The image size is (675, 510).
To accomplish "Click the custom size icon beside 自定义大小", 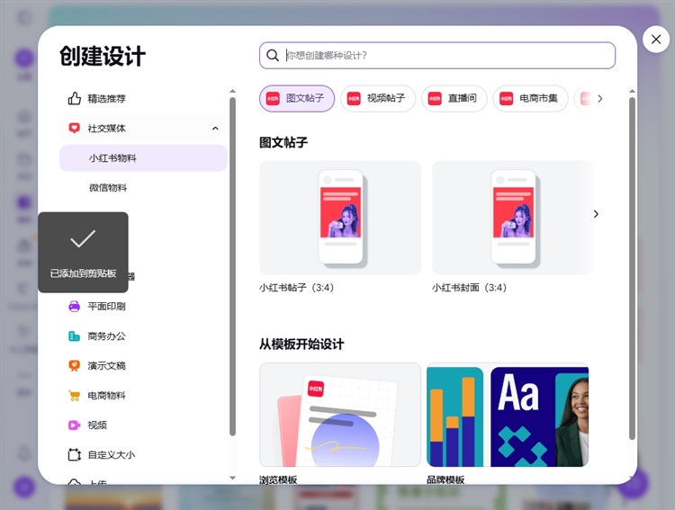I will (74, 454).
